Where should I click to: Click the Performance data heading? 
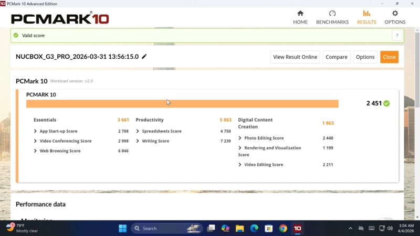(x=41, y=204)
